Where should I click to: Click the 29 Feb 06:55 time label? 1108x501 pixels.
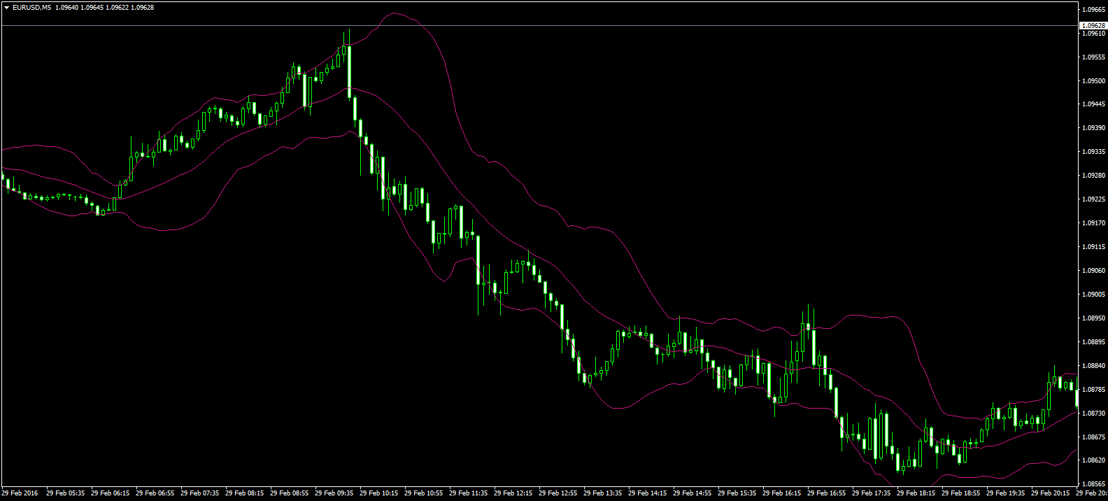pyautogui.click(x=155, y=493)
